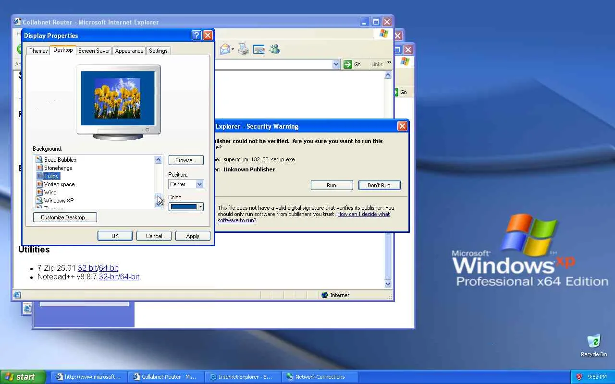Close the Security Warning dialog

pos(402,126)
